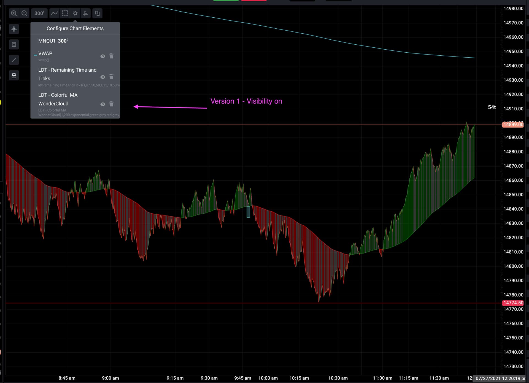The width and height of the screenshot is (529, 383).
Task: Click the gear chart settings icon
Action: (x=75, y=13)
